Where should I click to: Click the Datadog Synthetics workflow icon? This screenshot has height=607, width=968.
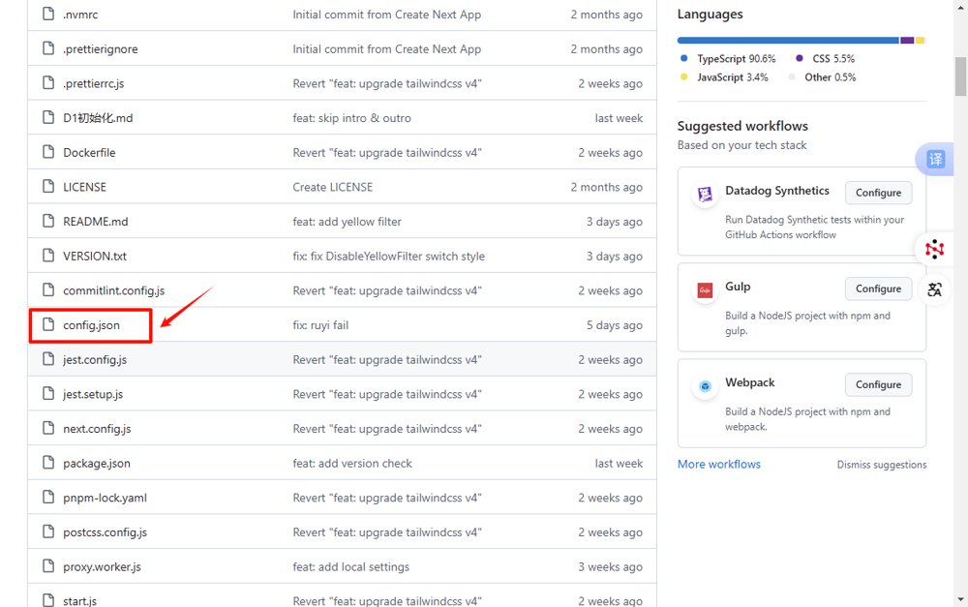(705, 195)
